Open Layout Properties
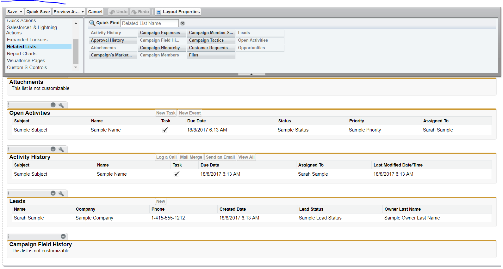Screen dimensions: 503x269 (x=178, y=12)
